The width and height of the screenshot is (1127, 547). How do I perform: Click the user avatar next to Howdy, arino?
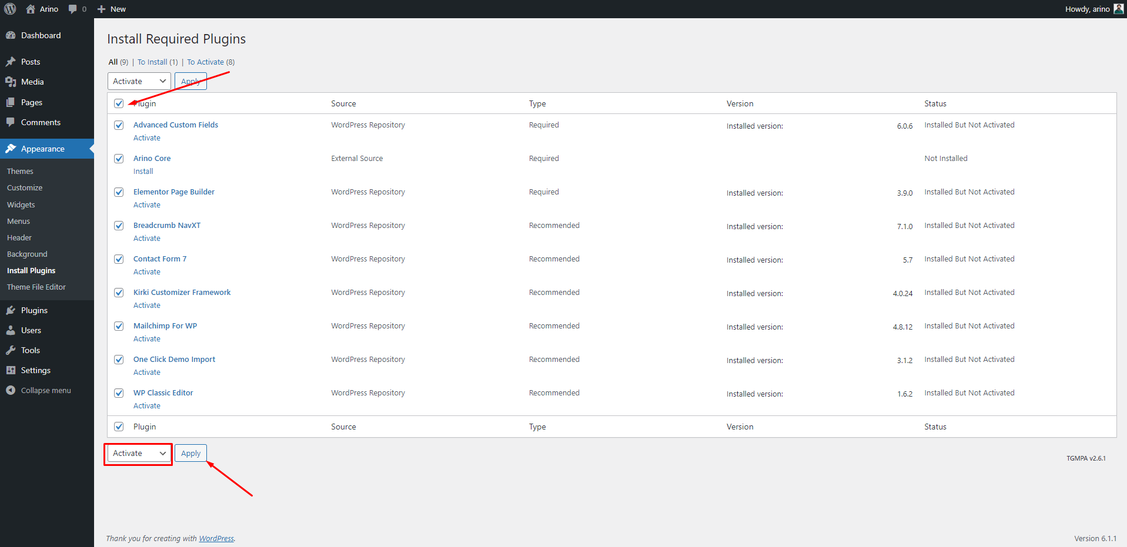[1118, 9]
